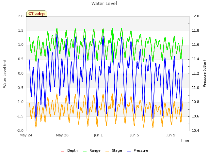Click the Water Level (m) axis label

click(5, 74)
